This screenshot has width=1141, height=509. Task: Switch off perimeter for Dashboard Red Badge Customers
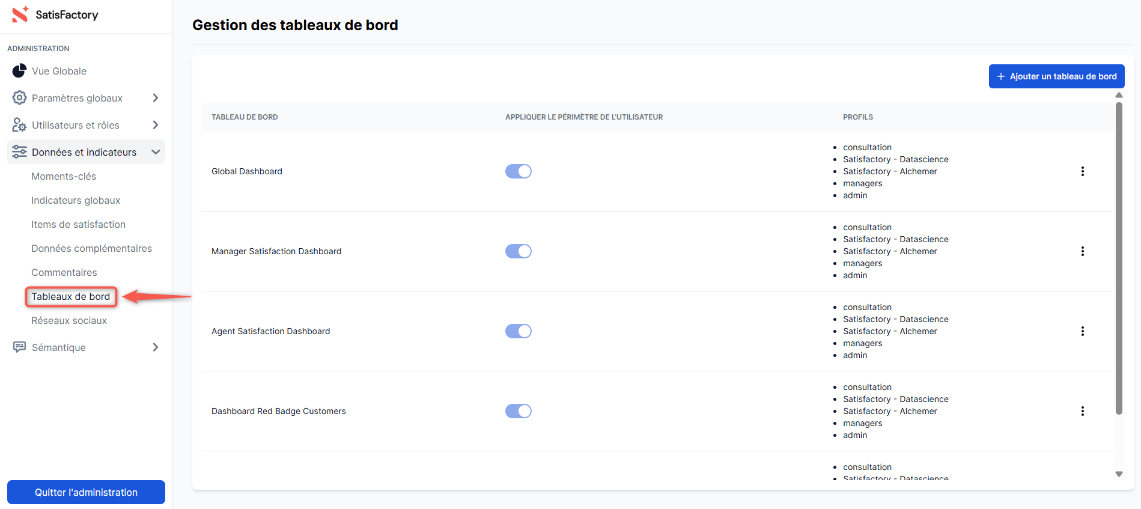point(518,411)
